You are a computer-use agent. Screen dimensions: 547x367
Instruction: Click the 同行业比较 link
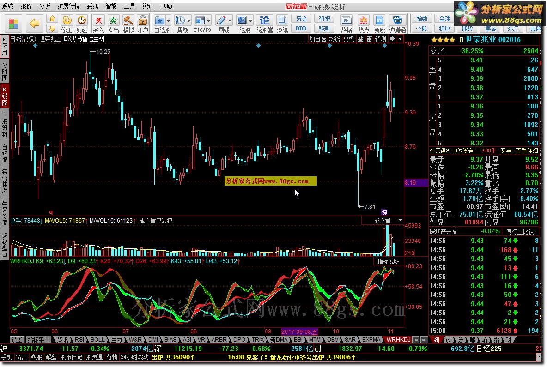pos(520,232)
